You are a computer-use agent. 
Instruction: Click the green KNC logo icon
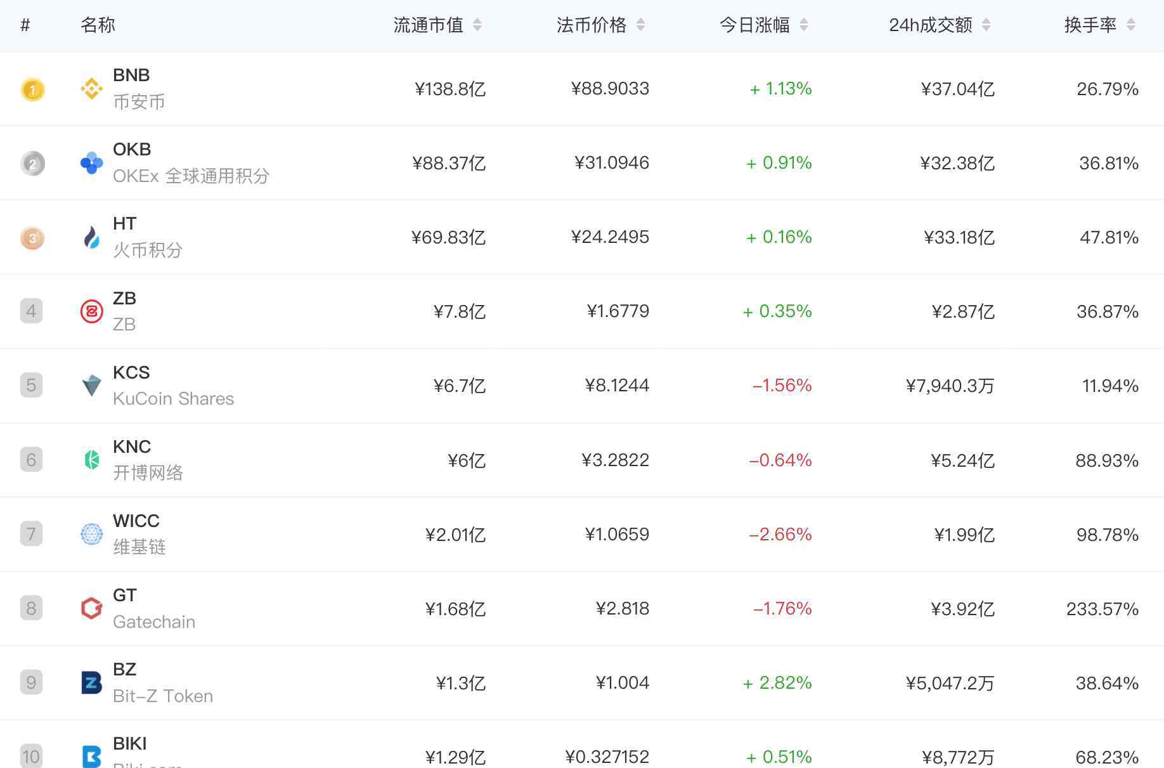[92, 460]
